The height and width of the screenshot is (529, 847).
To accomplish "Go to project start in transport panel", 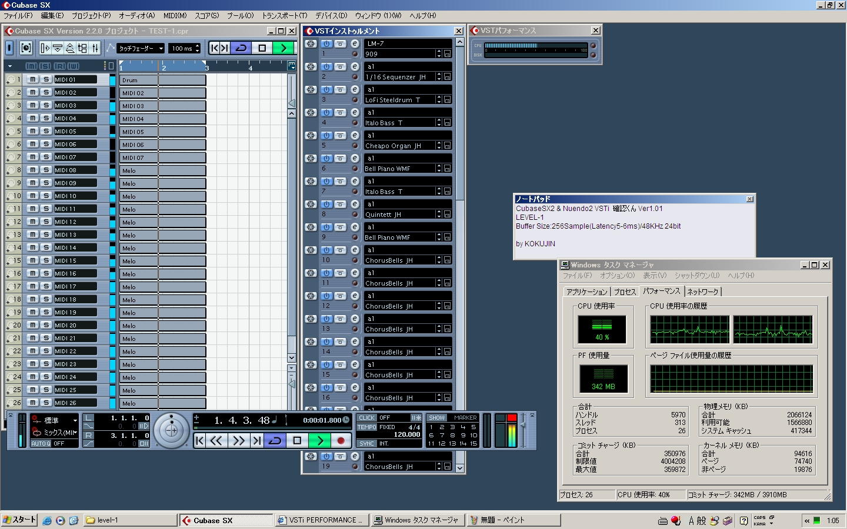I will (x=200, y=440).
